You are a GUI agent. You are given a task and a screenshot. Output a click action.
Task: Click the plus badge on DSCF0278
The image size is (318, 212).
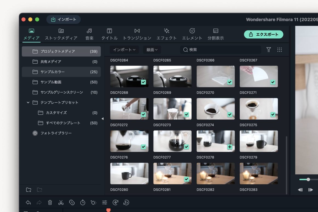230,147
